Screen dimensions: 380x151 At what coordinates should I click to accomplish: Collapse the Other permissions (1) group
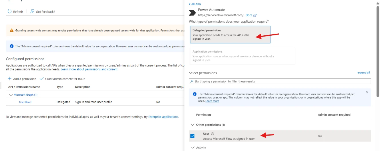[192, 125]
